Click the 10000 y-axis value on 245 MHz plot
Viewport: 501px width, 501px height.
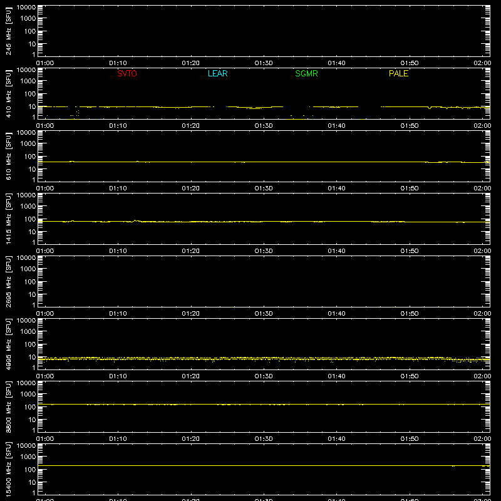point(26,8)
